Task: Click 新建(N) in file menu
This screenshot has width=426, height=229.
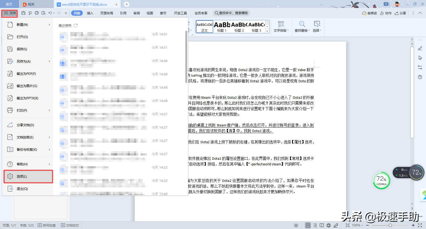Action: click(28, 24)
